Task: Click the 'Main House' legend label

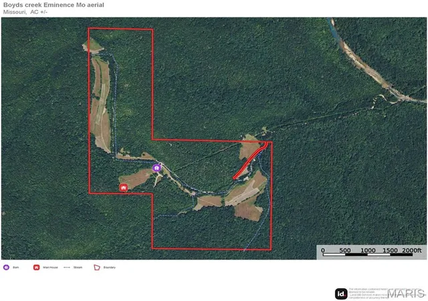Action: click(51, 268)
